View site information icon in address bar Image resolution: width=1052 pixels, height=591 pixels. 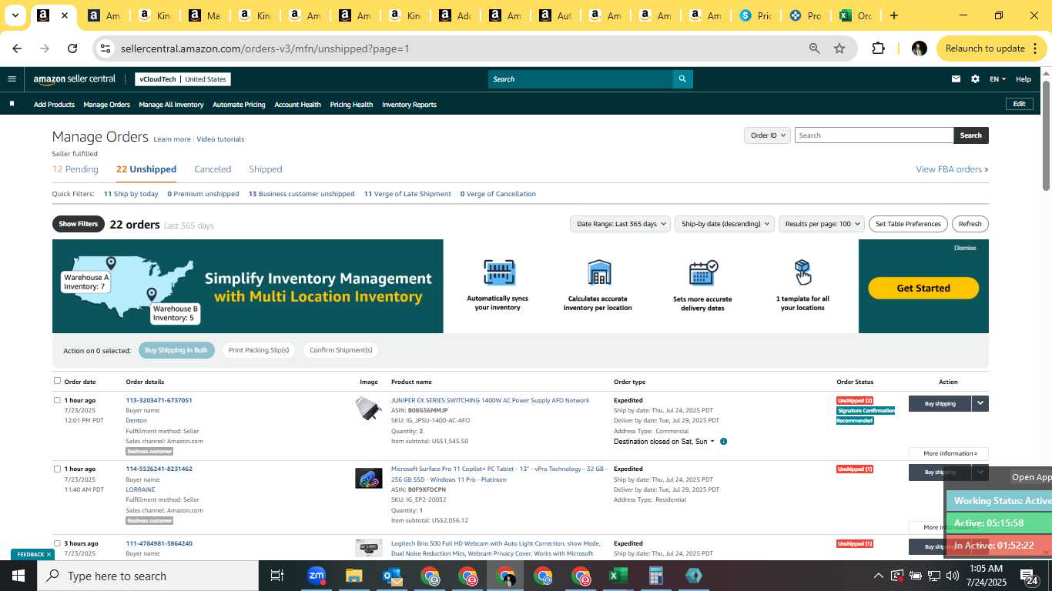point(107,48)
